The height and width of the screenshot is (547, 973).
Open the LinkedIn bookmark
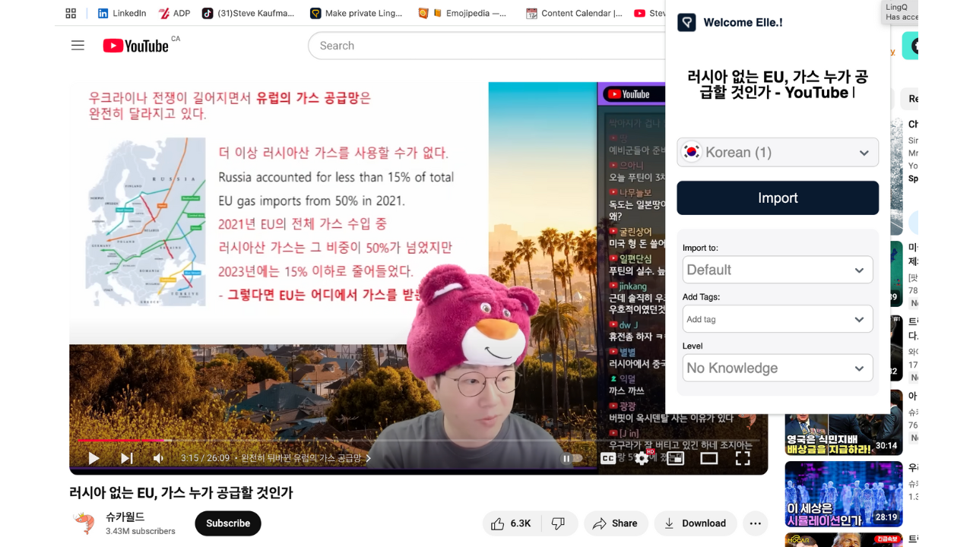[122, 13]
